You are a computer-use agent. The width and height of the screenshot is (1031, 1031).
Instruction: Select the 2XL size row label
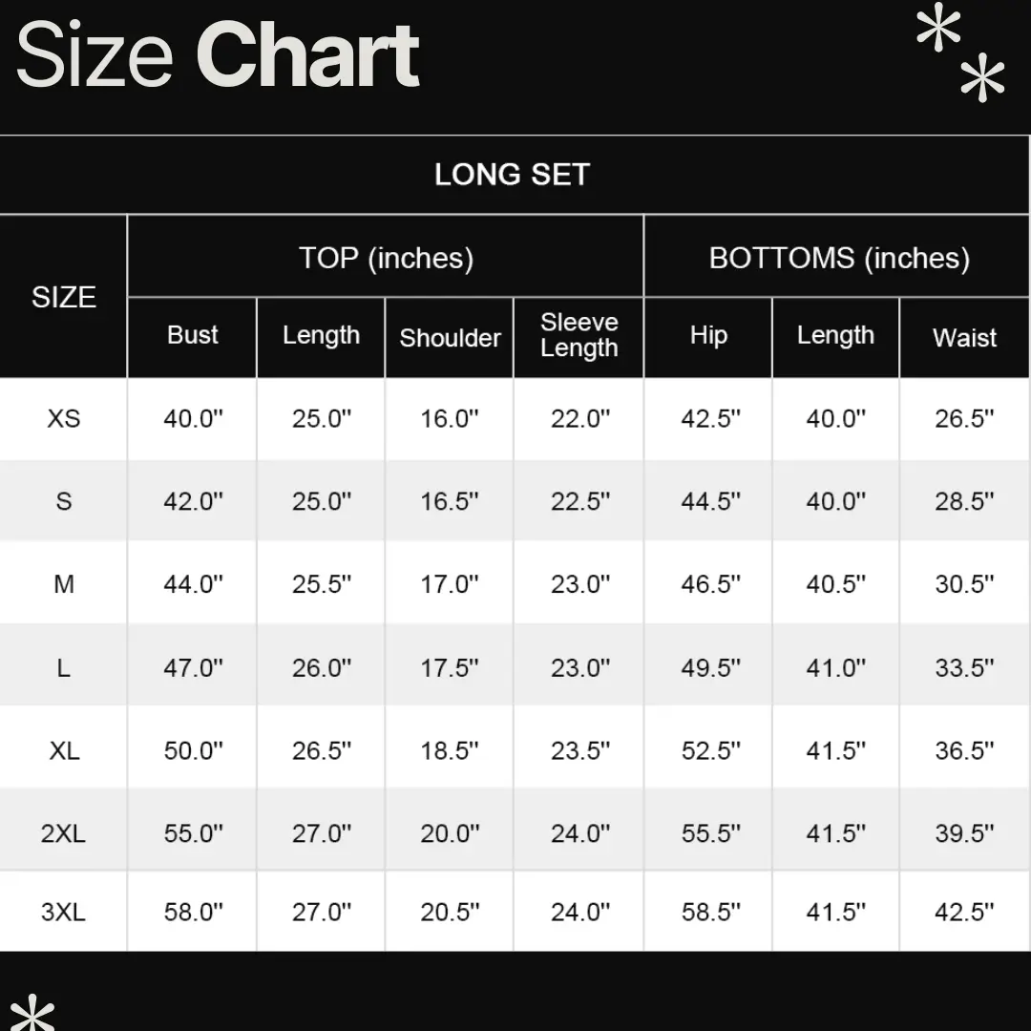(x=64, y=833)
